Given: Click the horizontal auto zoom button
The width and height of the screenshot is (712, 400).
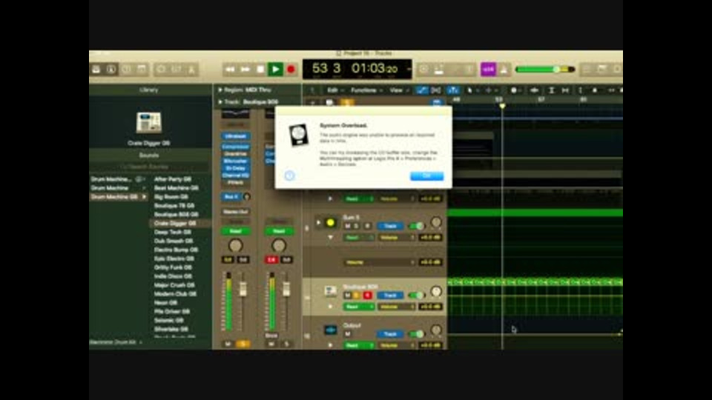Looking at the screenshot, I should pos(565,90).
